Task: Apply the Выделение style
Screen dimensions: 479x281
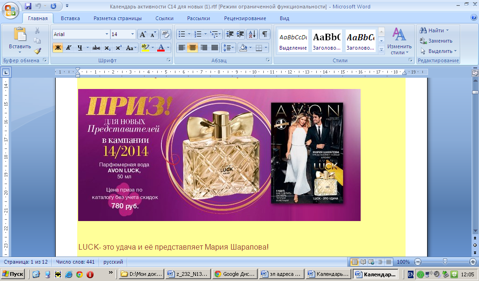Action: click(x=293, y=41)
